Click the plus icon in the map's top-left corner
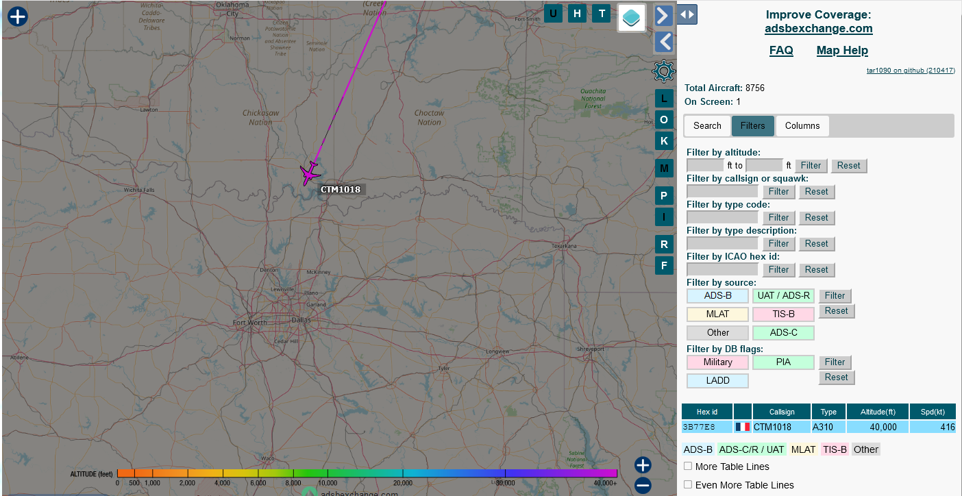Screen dimensions: 962x496 click(17, 16)
